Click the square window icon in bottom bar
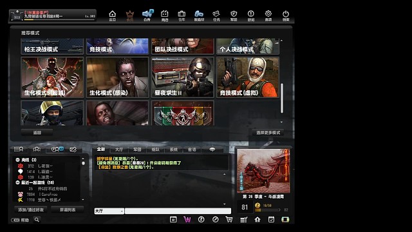Viewport: 412px width, 232px height. pyautogui.click(x=173, y=219)
